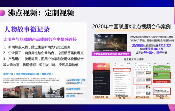Open the 藏地之链 mountain video thumbnail
The width and height of the screenshot is (175, 111).
tap(11, 92)
